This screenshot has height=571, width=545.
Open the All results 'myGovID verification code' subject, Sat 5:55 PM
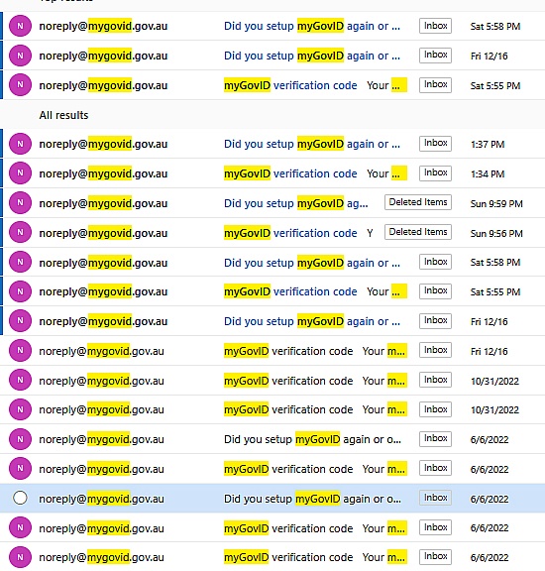[x=290, y=291]
